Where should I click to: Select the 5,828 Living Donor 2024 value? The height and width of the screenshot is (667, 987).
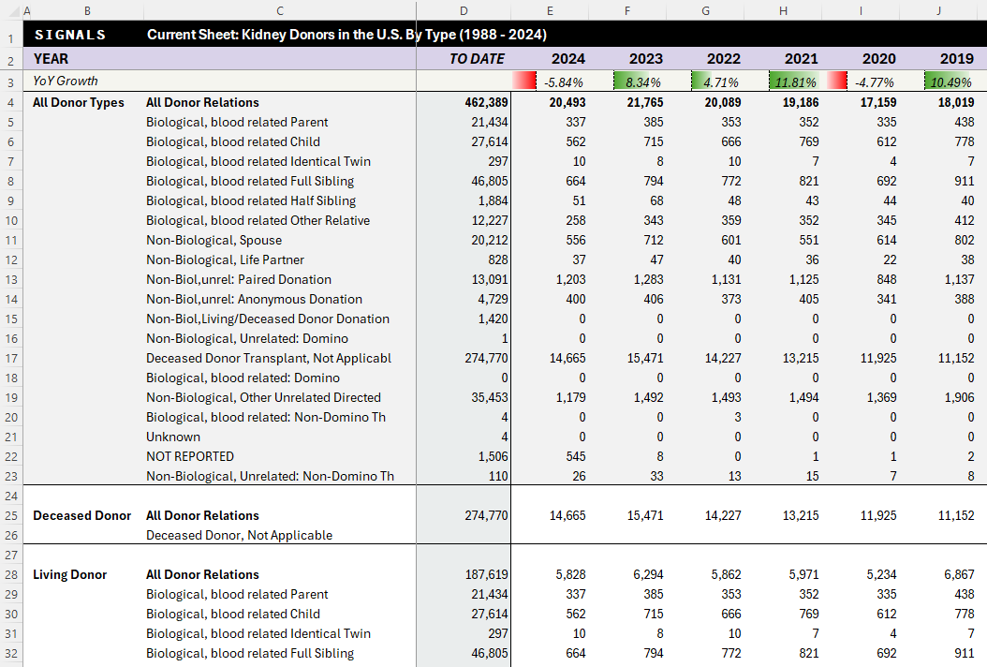pos(570,575)
